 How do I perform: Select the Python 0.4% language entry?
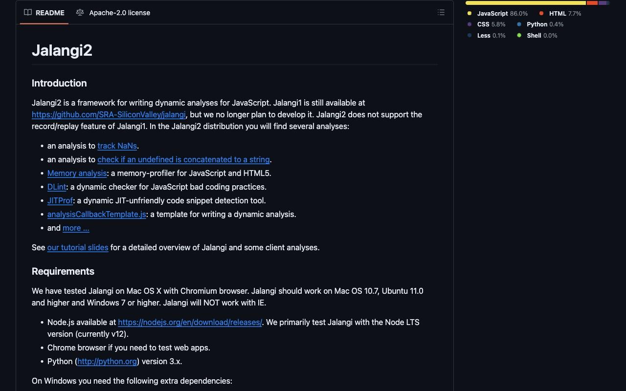[540, 24]
